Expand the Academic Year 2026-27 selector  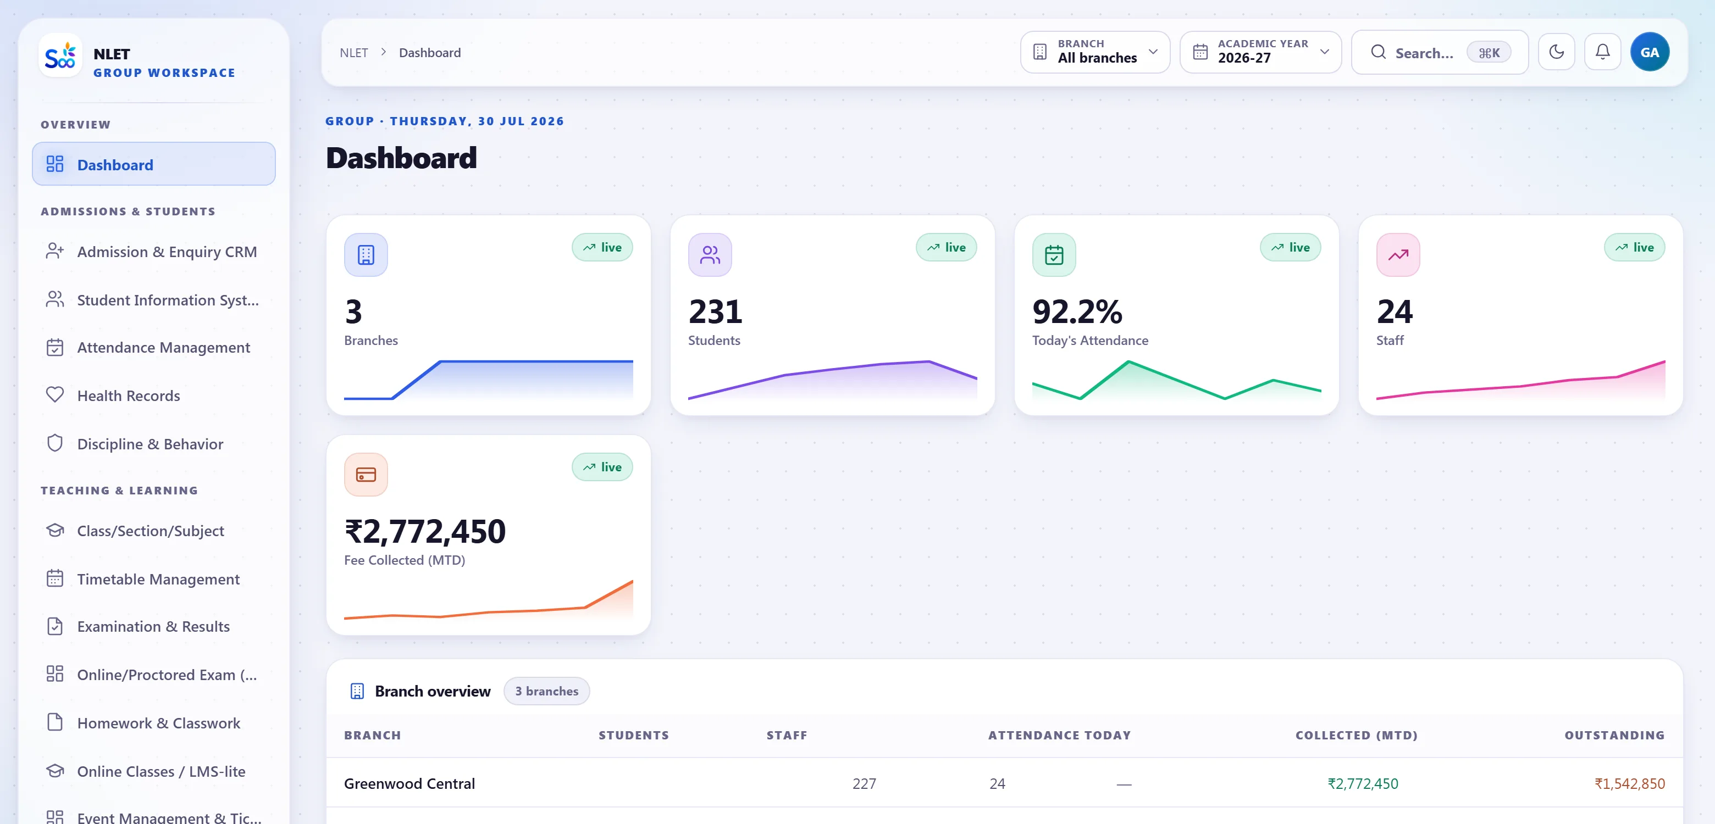pos(1260,52)
